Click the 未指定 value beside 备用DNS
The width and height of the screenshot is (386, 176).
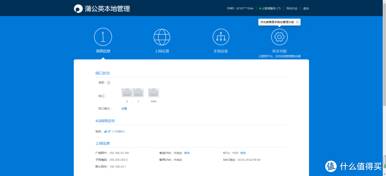[178, 160]
